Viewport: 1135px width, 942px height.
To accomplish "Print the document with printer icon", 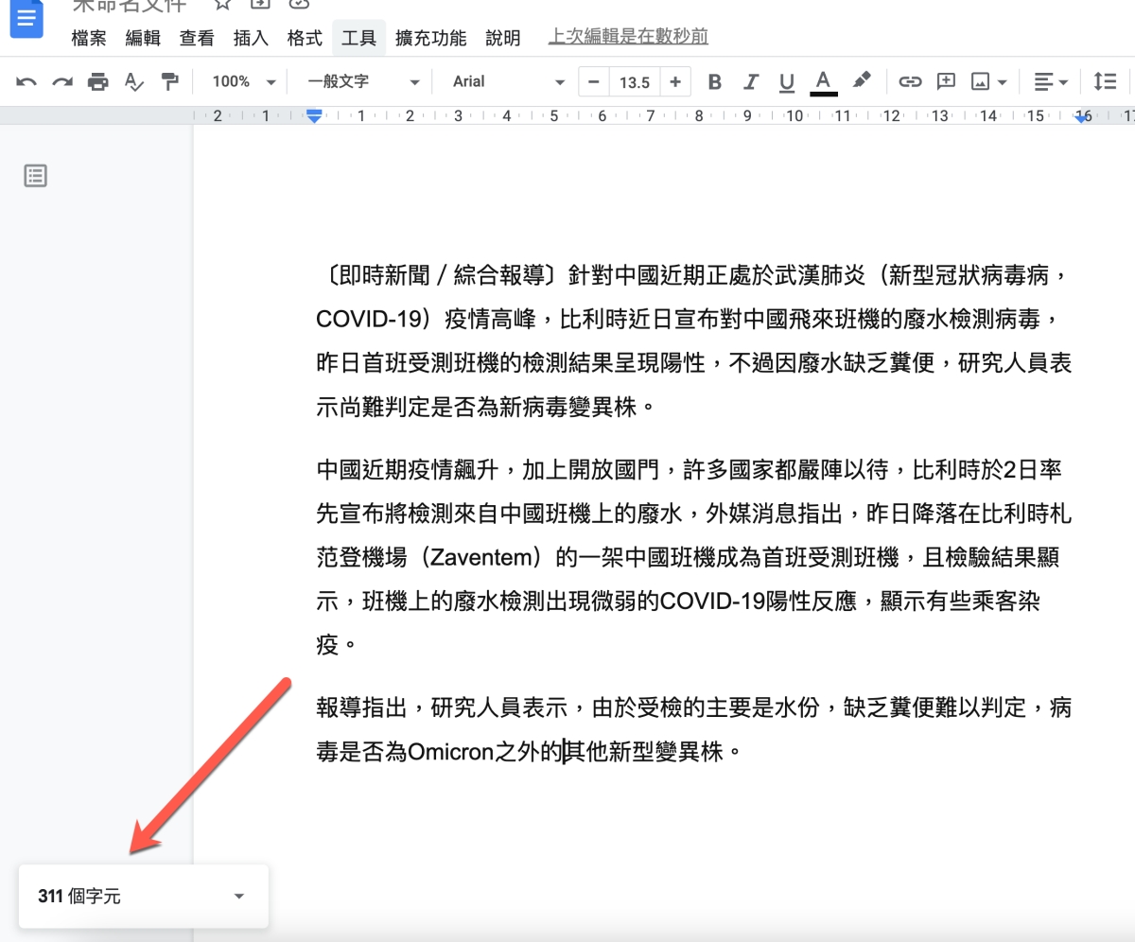I will click(98, 82).
